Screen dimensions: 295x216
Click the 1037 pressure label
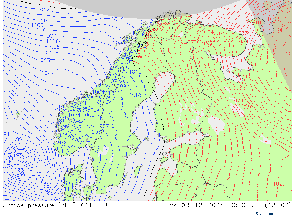click(x=280, y=11)
